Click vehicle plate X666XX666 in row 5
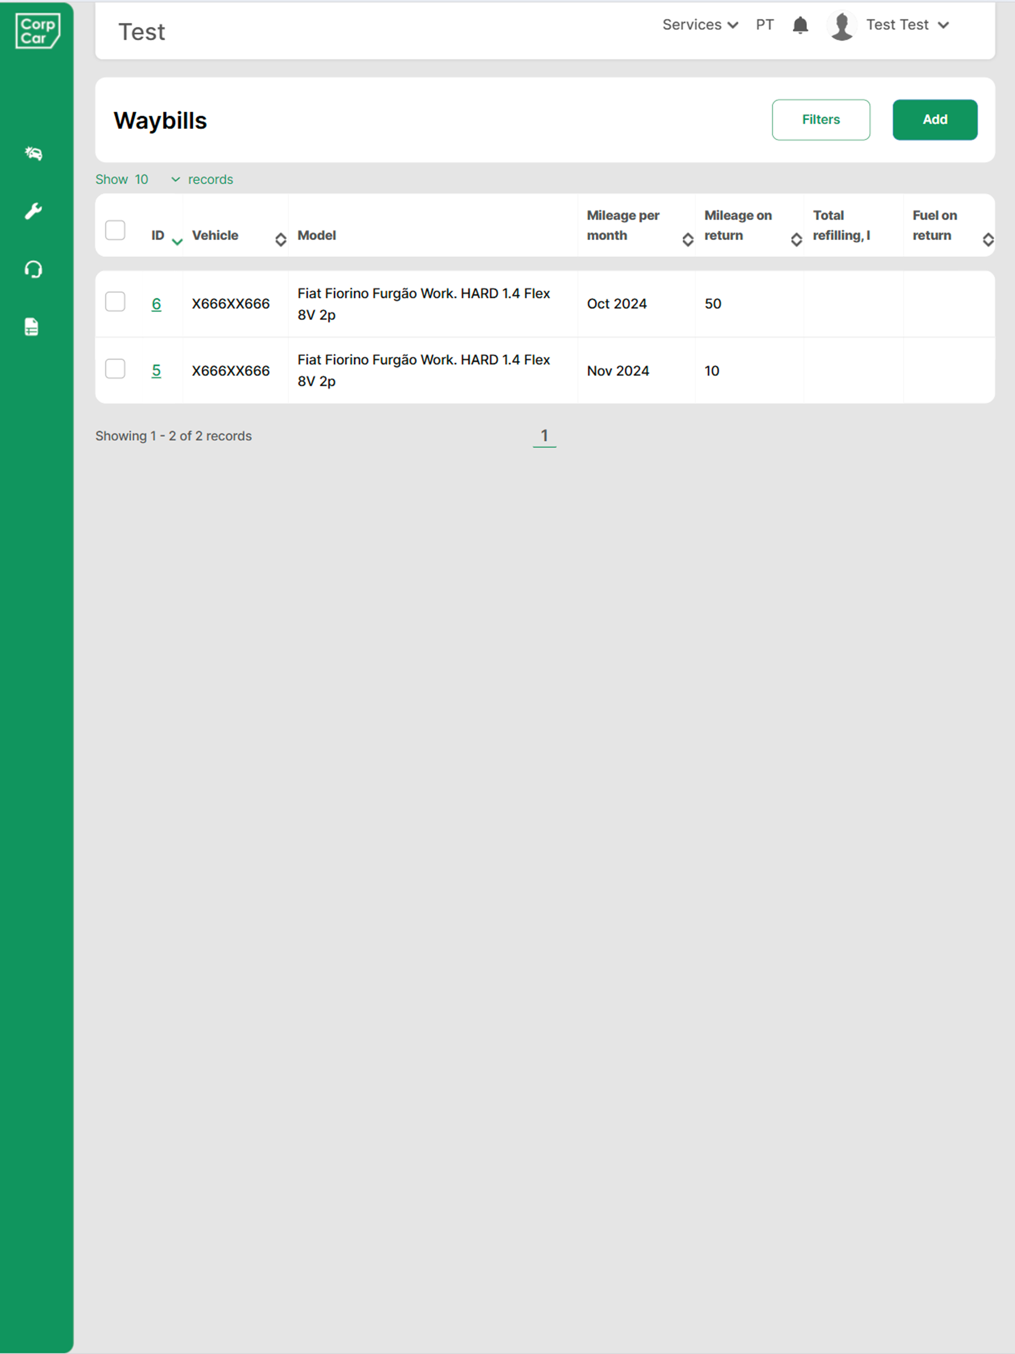Screen dimensions: 1015x1354 (231, 371)
